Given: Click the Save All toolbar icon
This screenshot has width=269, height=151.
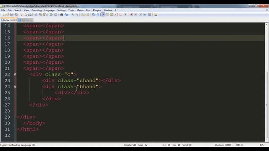Looking at the screenshot, I should (16, 15).
